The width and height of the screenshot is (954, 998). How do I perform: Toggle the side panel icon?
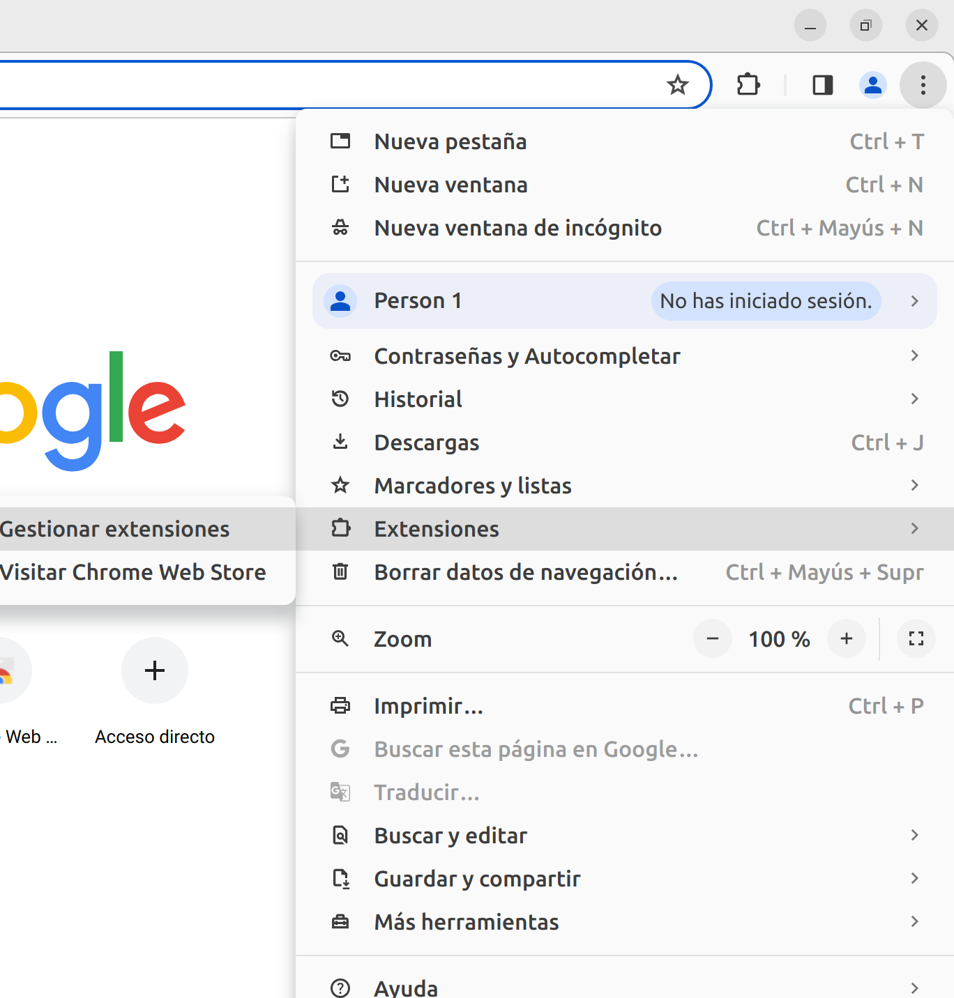(823, 85)
